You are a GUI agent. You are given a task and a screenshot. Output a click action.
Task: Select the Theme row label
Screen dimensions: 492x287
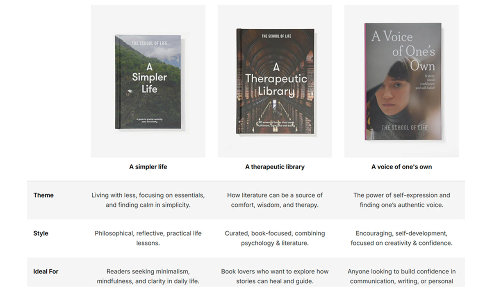43,195
